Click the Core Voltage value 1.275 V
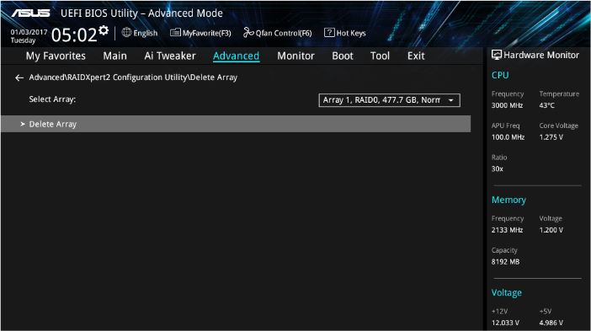 coord(551,137)
